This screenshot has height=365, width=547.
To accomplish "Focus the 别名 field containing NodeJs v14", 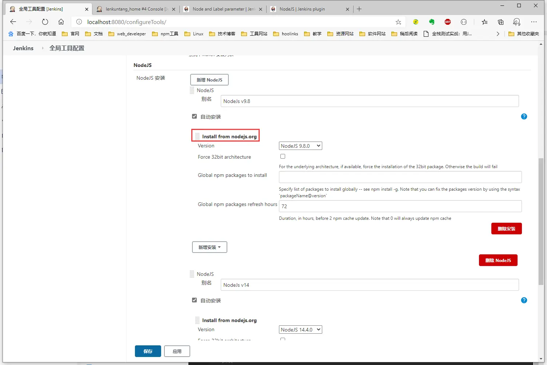I will [370, 285].
